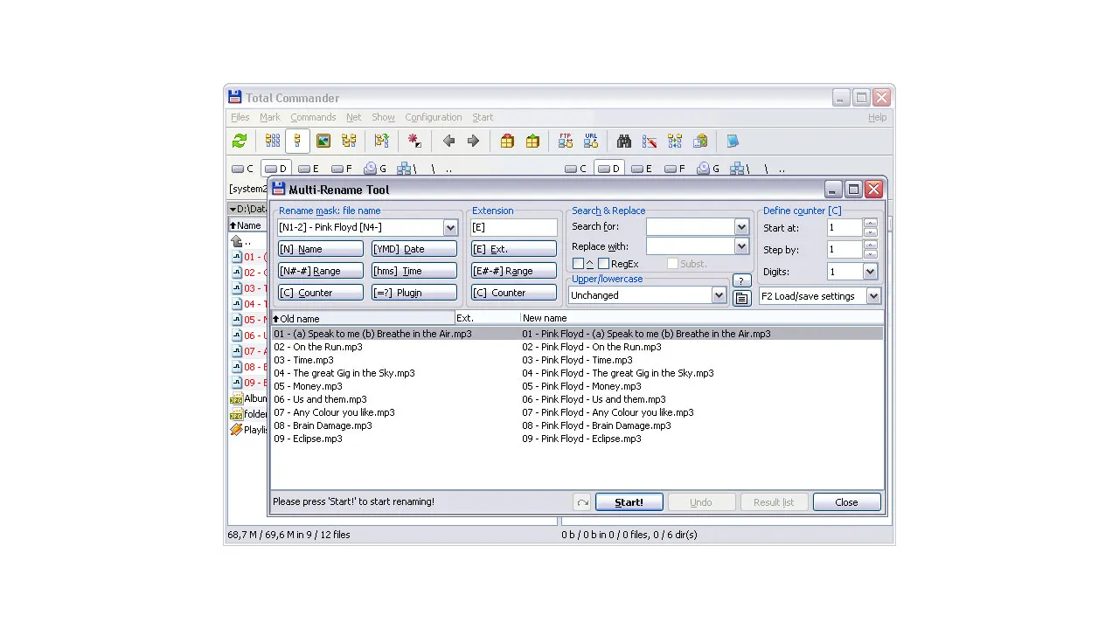Insert the [E] Ext. placeholder

coord(514,249)
